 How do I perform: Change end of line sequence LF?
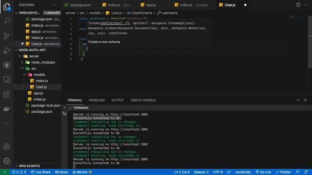coord(229,172)
